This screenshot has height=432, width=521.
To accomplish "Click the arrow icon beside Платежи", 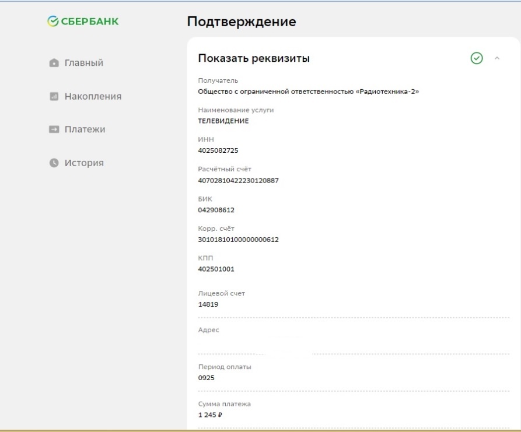I will (x=54, y=129).
